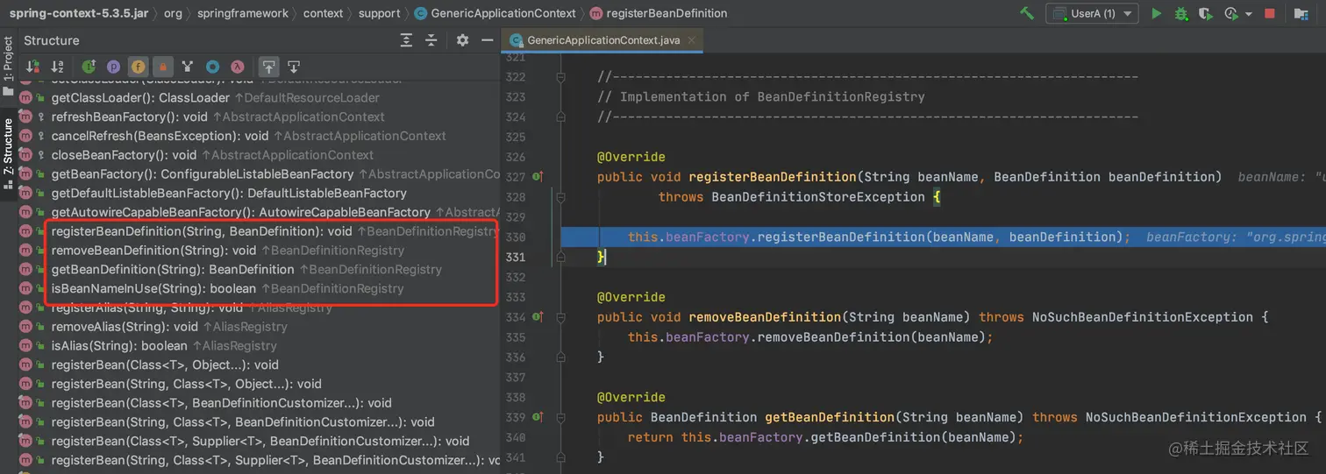Screen dimensions: 1326x474
Task: Collapse getBeanDefinition fold at line 339
Action: point(560,417)
